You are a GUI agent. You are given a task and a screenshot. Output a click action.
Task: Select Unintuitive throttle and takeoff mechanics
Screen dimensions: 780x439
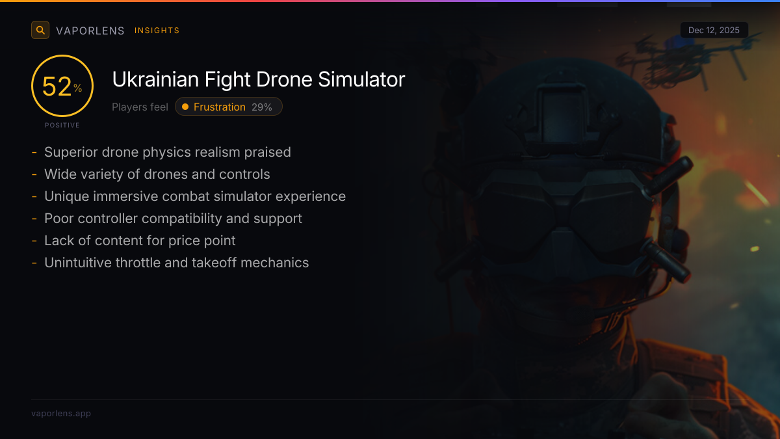[177, 263]
